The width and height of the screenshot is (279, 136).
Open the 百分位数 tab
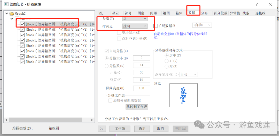(220, 13)
